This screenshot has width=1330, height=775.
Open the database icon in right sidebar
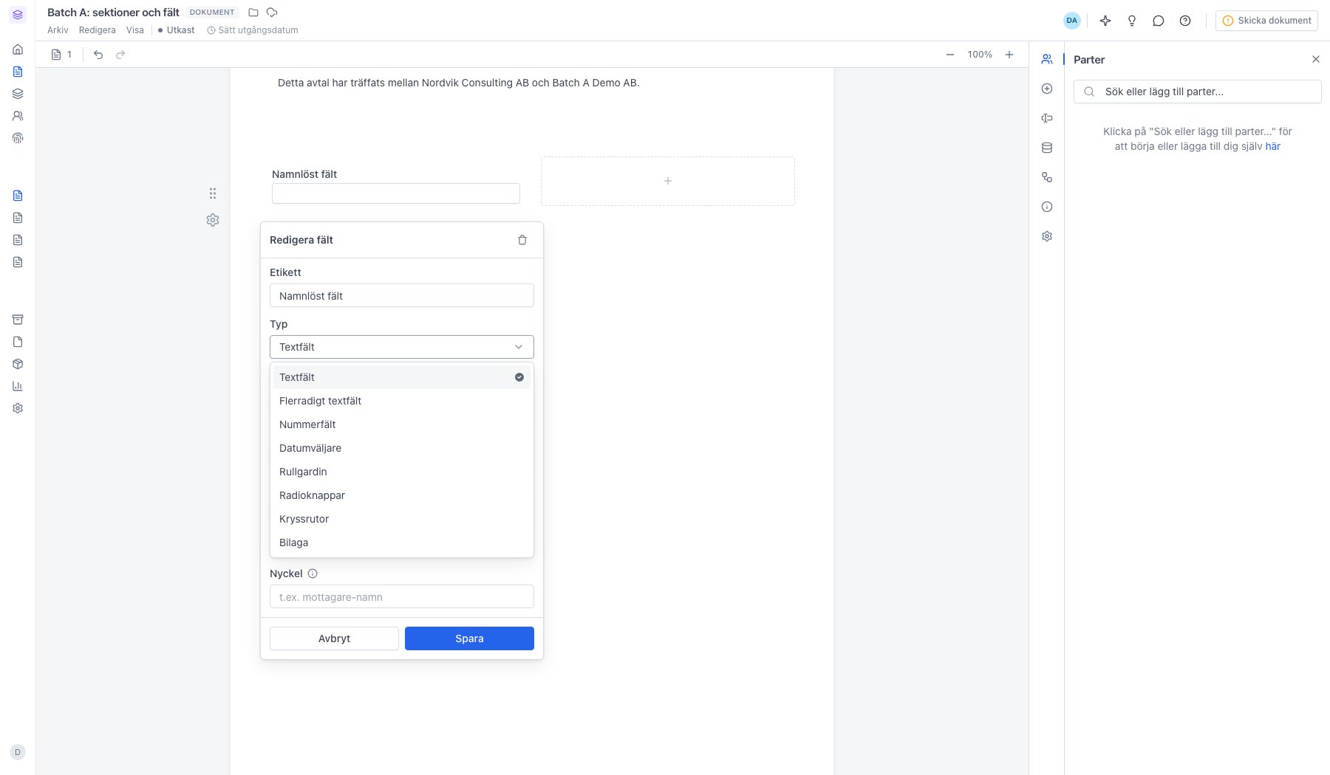tap(1047, 148)
